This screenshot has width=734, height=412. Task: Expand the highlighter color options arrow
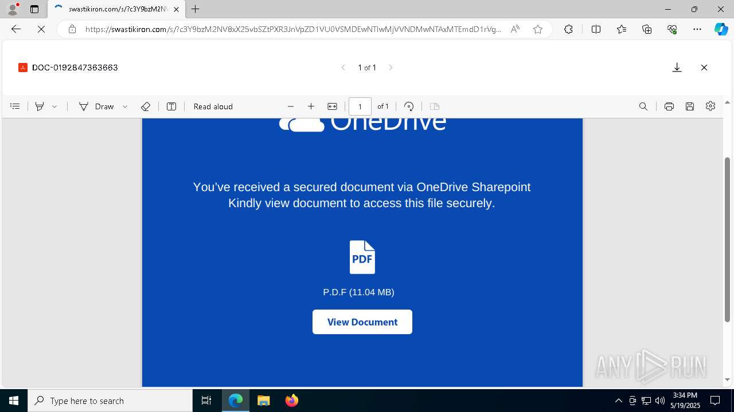pyautogui.click(x=54, y=106)
